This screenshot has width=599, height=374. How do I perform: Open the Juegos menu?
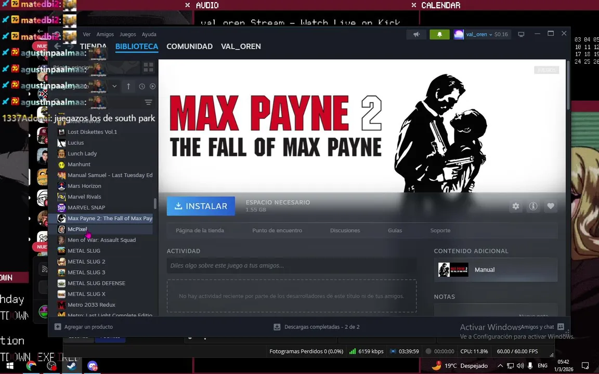pyautogui.click(x=127, y=34)
